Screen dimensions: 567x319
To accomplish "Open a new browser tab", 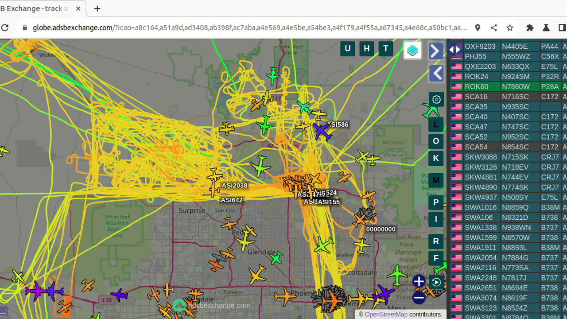I will [x=97, y=8].
